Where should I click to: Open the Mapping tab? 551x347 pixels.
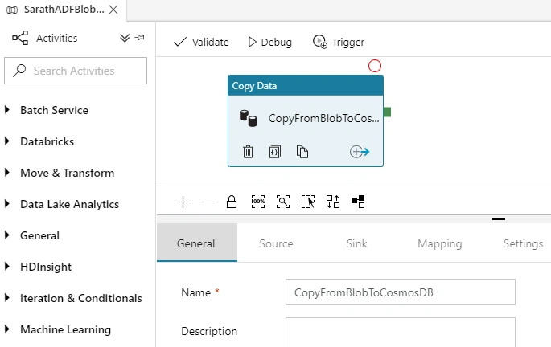click(440, 243)
